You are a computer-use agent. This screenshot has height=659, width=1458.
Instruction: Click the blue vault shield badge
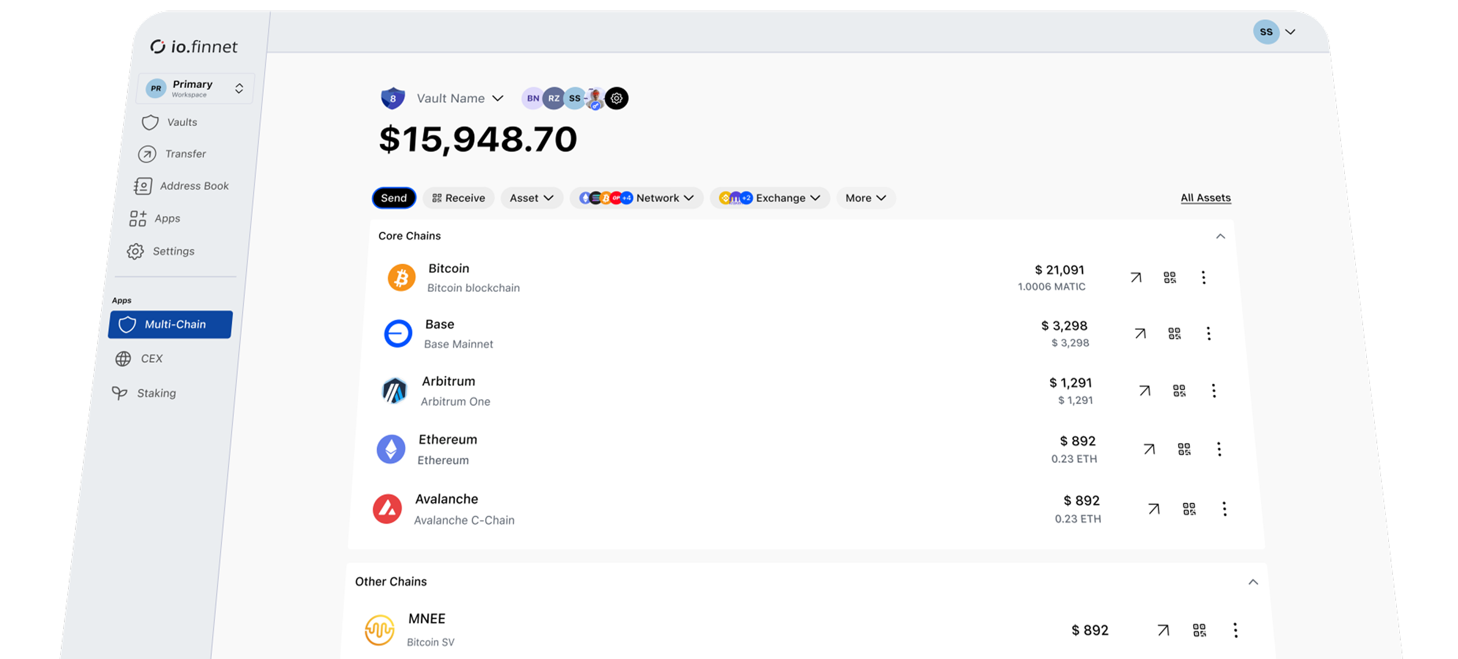[393, 99]
